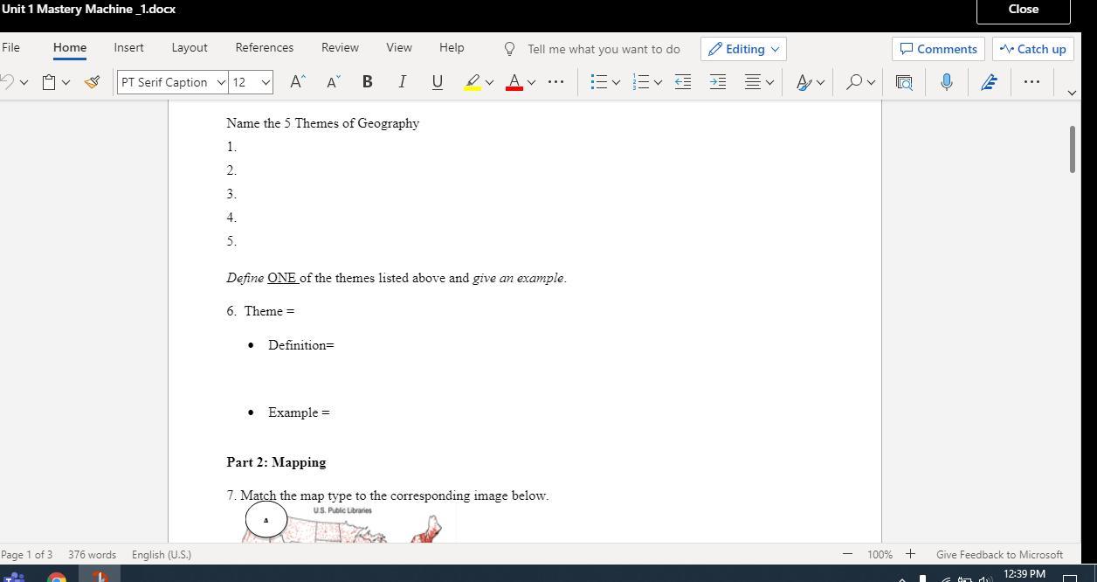Click the Tell me what you want field

point(604,49)
